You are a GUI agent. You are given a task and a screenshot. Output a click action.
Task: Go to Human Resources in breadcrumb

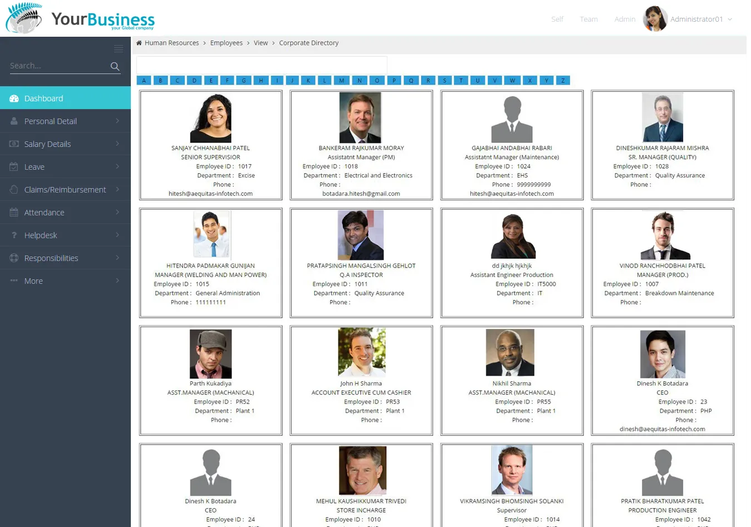tap(171, 43)
